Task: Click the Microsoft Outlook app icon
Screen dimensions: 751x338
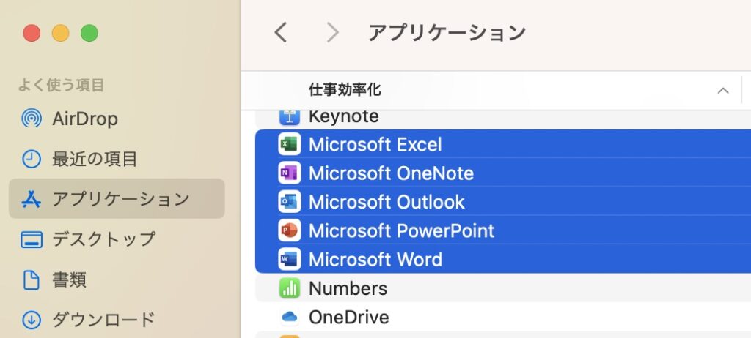Action: [x=290, y=202]
